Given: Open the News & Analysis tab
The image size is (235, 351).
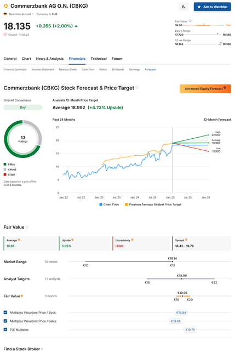Looking at the screenshot, I should (50, 59).
